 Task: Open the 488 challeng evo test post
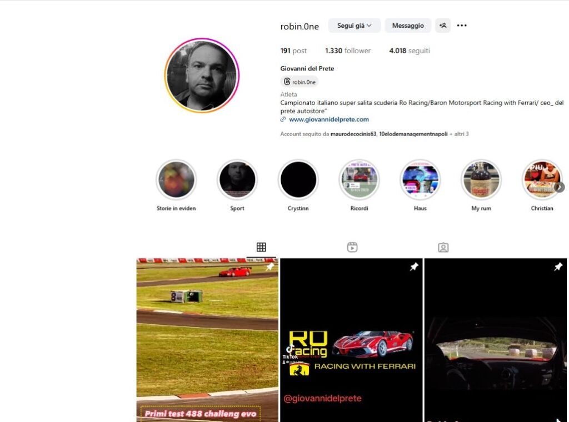tap(207, 340)
